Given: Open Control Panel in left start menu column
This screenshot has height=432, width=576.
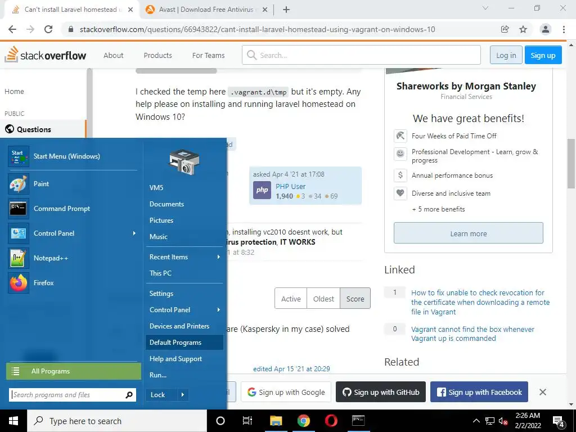Looking at the screenshot, I should point(73,233).
